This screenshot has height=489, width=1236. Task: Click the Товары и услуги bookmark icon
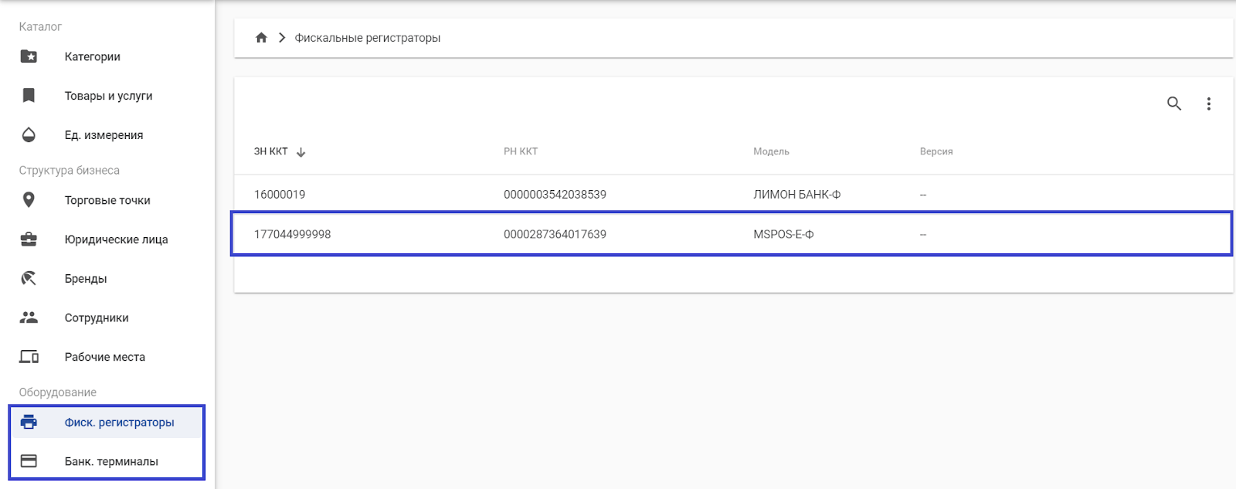29,96
